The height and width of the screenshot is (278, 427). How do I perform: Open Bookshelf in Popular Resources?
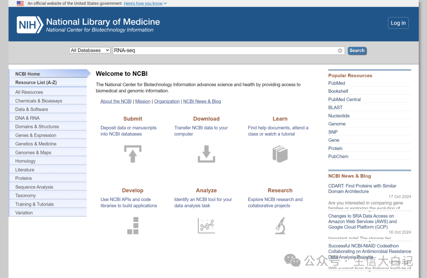click(x=338, y=91)
